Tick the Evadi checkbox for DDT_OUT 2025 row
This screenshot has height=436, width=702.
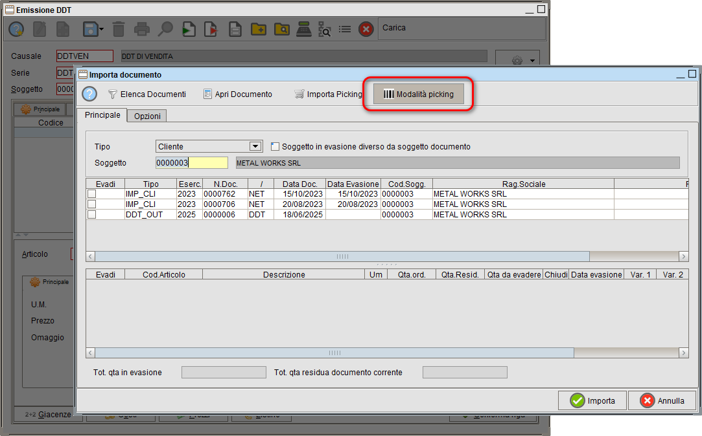91,214
